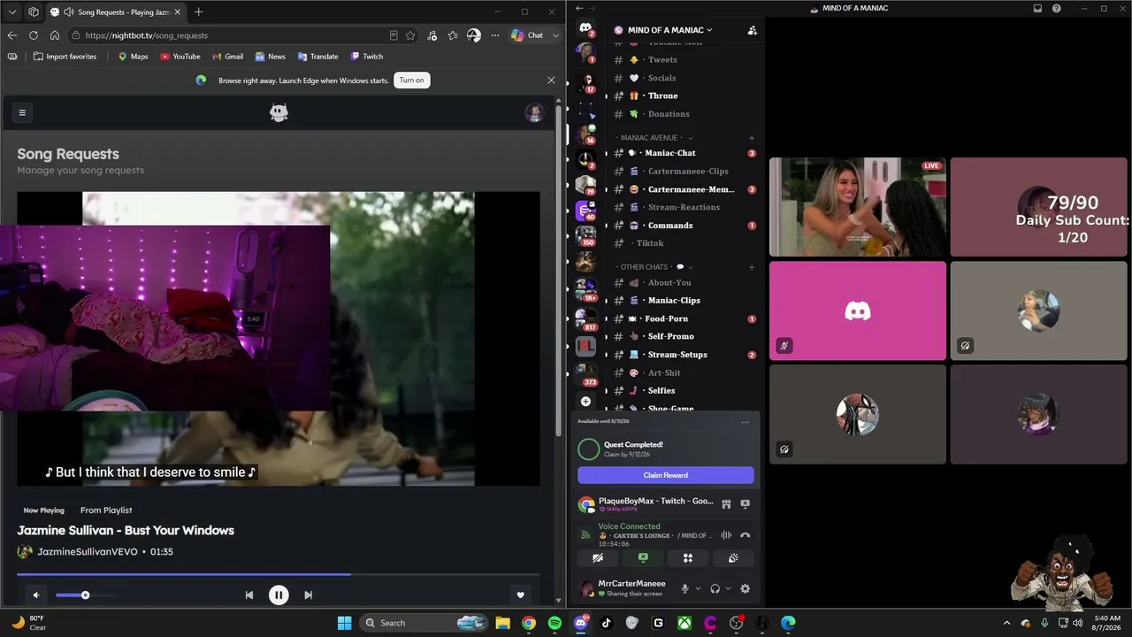
Task: Open Edge media control music icon
Action: click(x=432, y=35)
